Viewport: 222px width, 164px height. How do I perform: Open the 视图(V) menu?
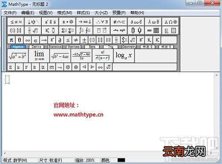click(x=46, y=13)
